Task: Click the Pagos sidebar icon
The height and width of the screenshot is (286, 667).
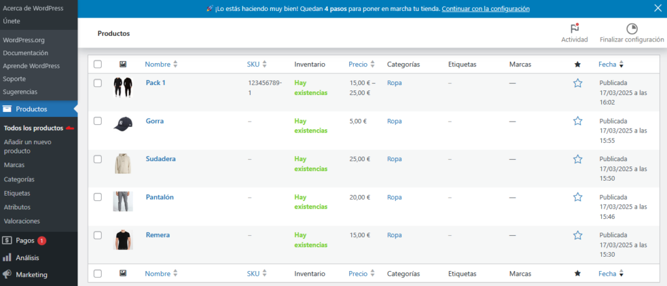Action: [7, 240]
